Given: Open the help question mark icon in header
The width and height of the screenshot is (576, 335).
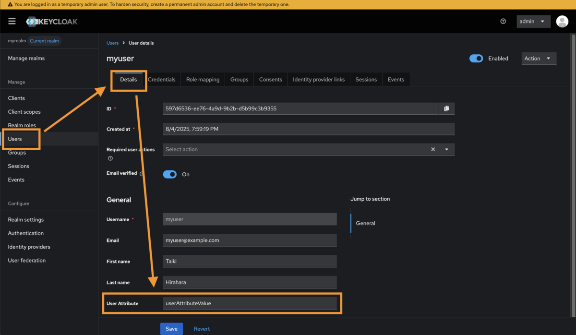Looking at the screenshot, I should [503, 21].
